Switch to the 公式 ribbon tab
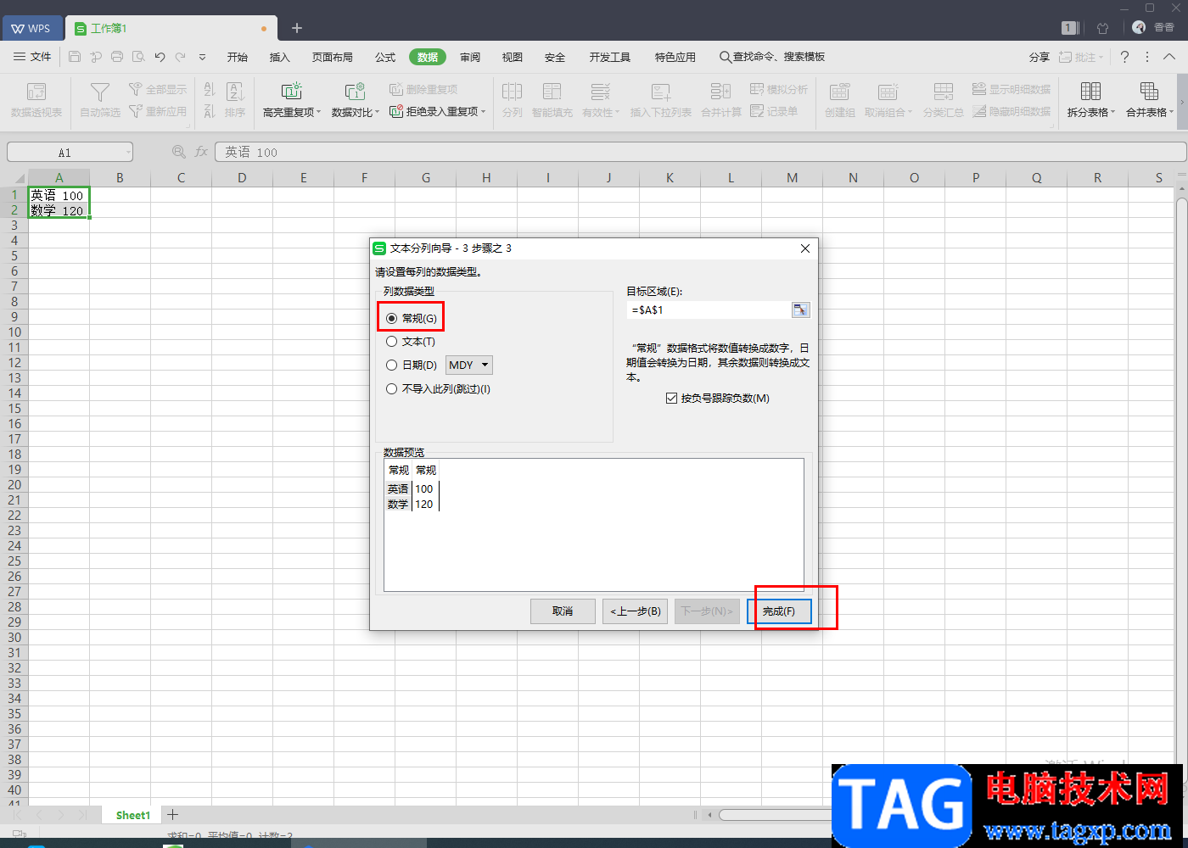Image resolution: width=1188 pixels, height=848 pixels. pyautogui.click(x=385, y=57)
